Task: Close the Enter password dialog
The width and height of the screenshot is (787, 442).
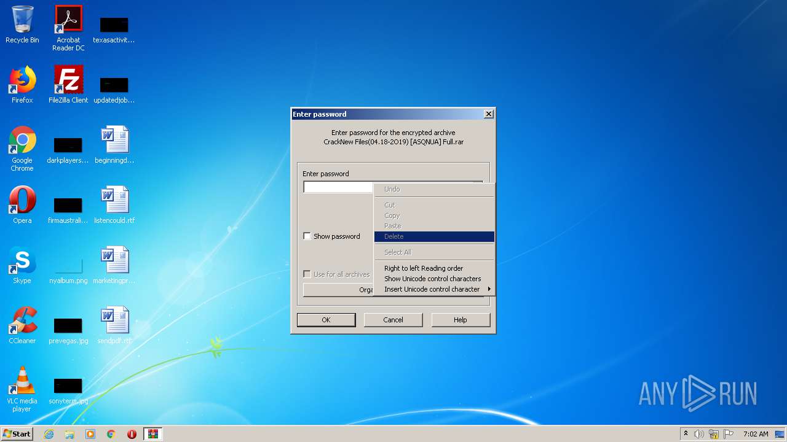Action: [489, 114]
